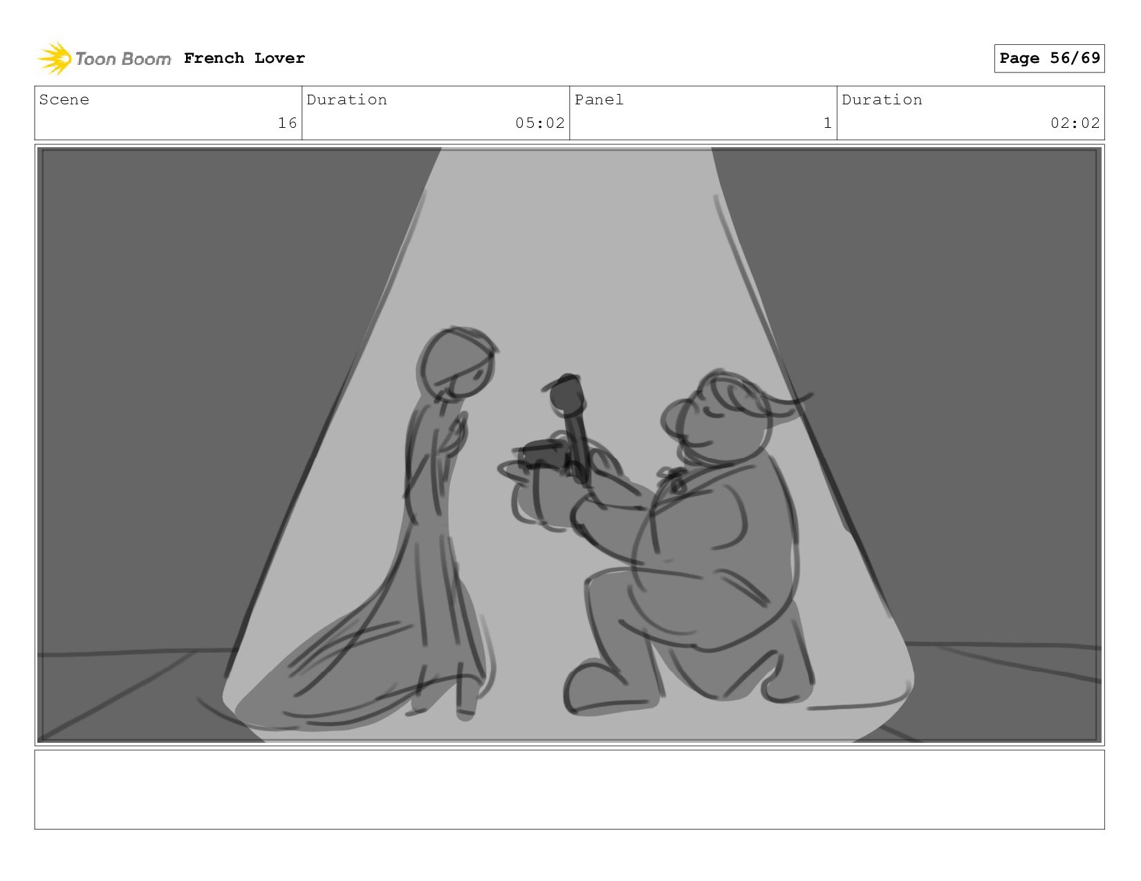Viewport: 1141px width, 881px height.
Task: Click the 'Duration' label beside the Scene cell
Action: tap(347, 100)
